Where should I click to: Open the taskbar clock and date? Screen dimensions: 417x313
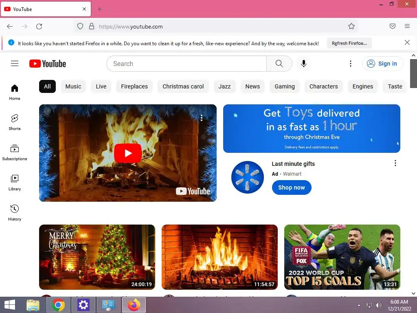click(399, 305)
